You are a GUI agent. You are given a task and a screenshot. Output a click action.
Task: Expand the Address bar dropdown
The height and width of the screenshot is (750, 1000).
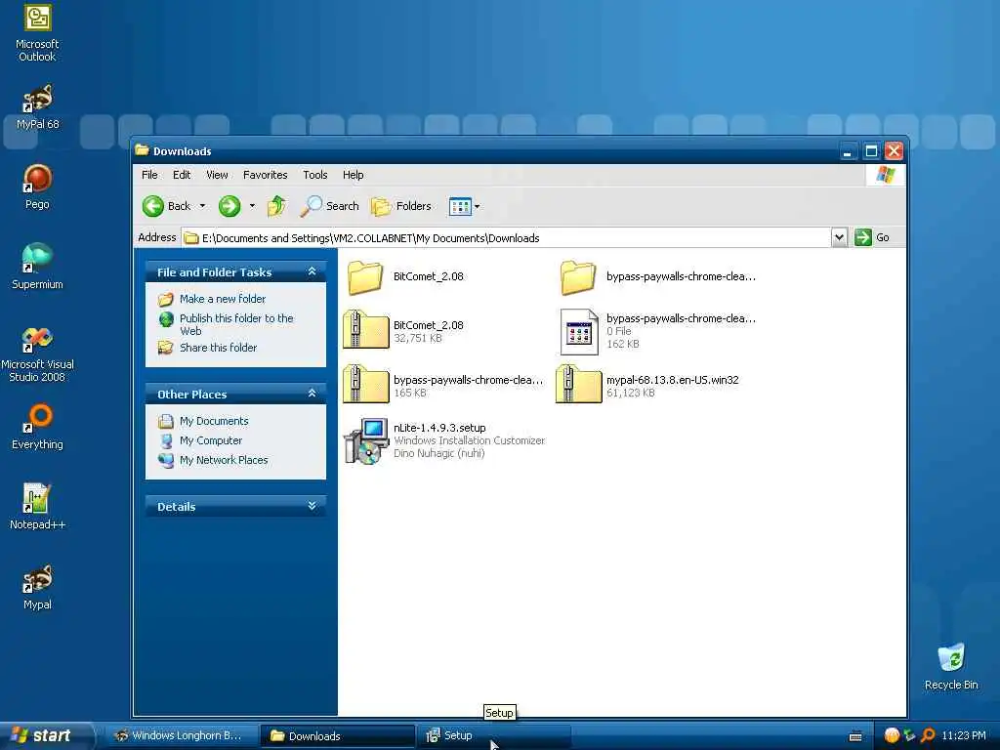click(839, 237)
